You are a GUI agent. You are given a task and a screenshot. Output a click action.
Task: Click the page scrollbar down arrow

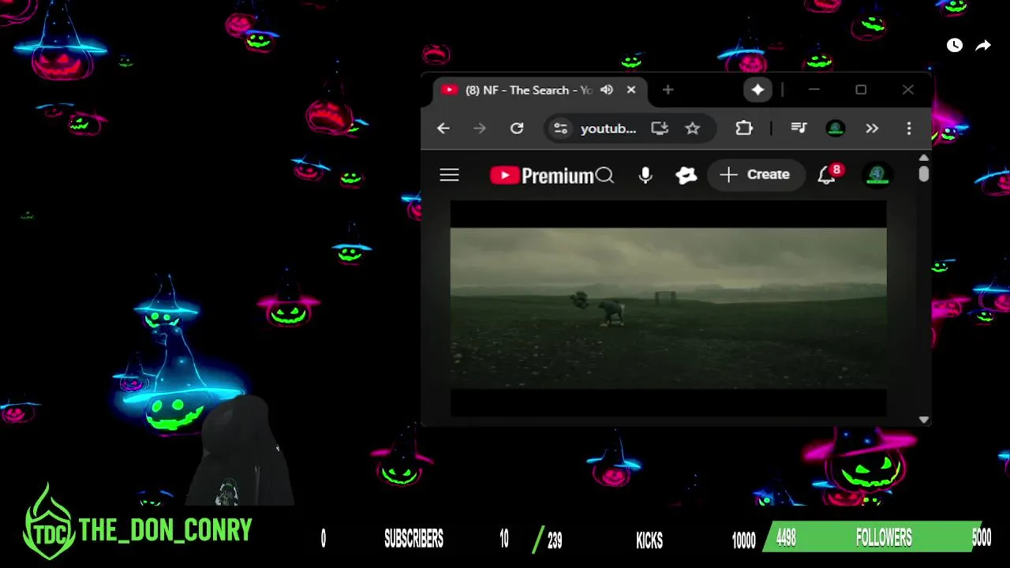[924, 420]
